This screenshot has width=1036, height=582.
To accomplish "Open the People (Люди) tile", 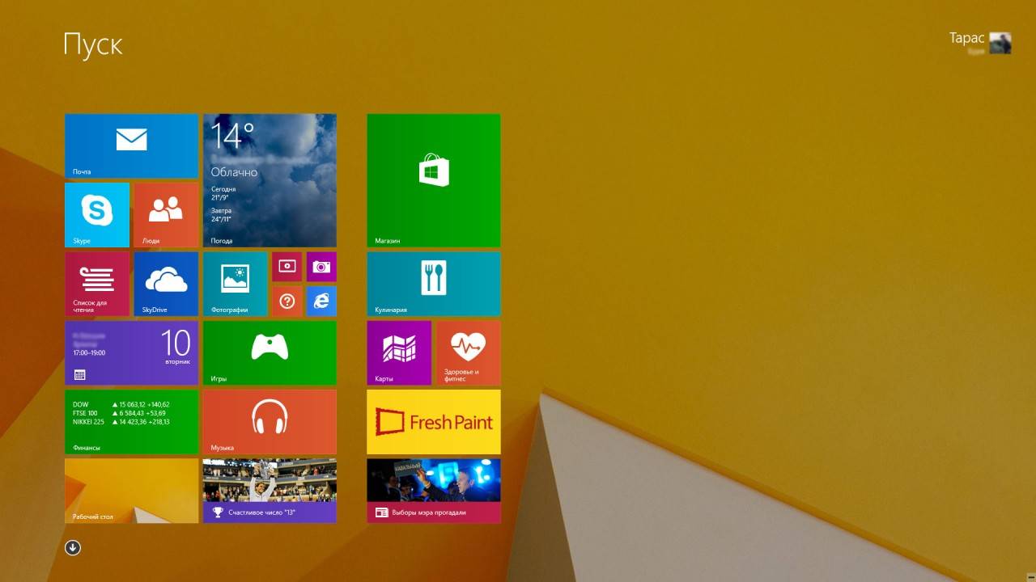I will click(166, 214).
